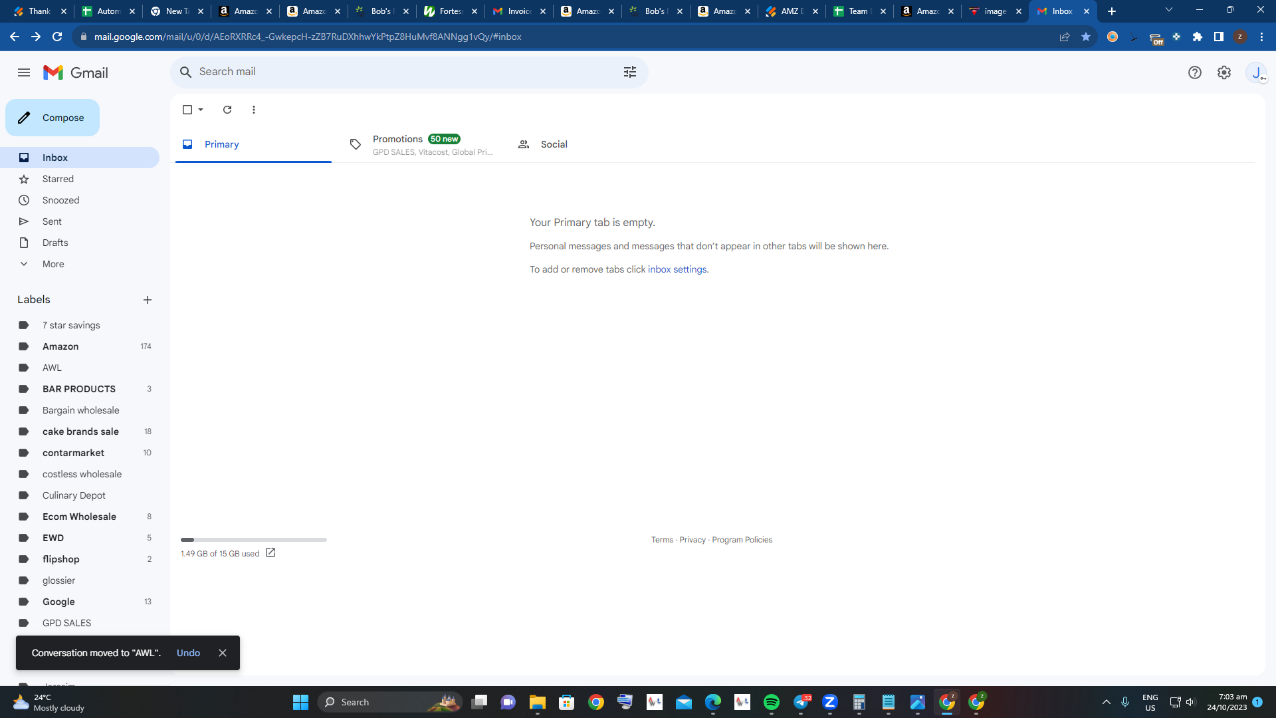
Task: Open the Gmail main menu hamburger icon
Action: [x=24, y=72]
